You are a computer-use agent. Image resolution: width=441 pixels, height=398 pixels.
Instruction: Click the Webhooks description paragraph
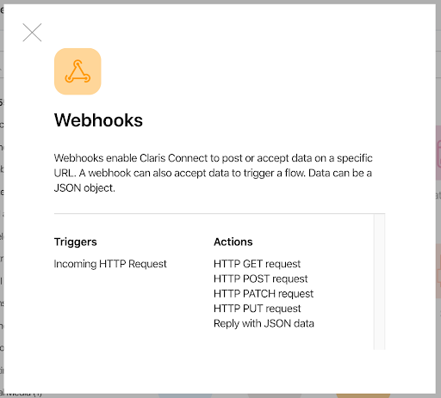213,173
